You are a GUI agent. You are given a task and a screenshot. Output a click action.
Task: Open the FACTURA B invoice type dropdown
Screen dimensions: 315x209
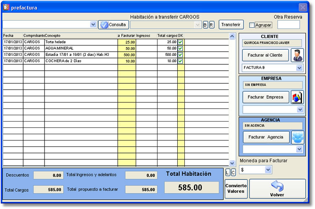pos(299,68)
